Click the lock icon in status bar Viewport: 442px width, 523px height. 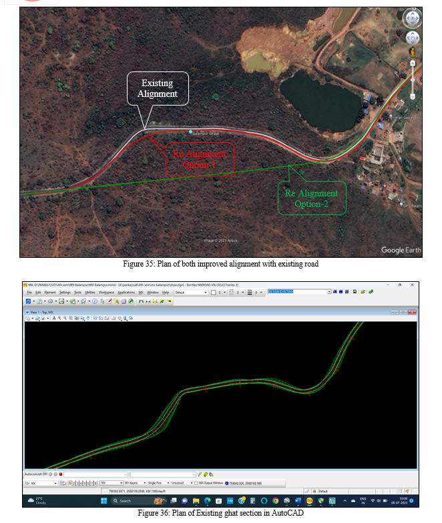(x=314, y=492)
